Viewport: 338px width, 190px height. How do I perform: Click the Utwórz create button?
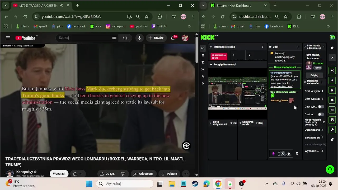pos(156,38)
